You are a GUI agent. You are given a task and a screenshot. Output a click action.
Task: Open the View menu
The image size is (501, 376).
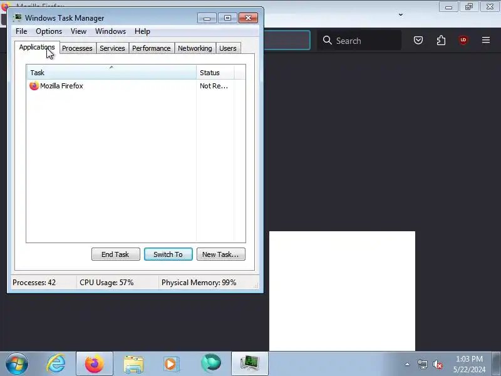click(x=79, y=31)
